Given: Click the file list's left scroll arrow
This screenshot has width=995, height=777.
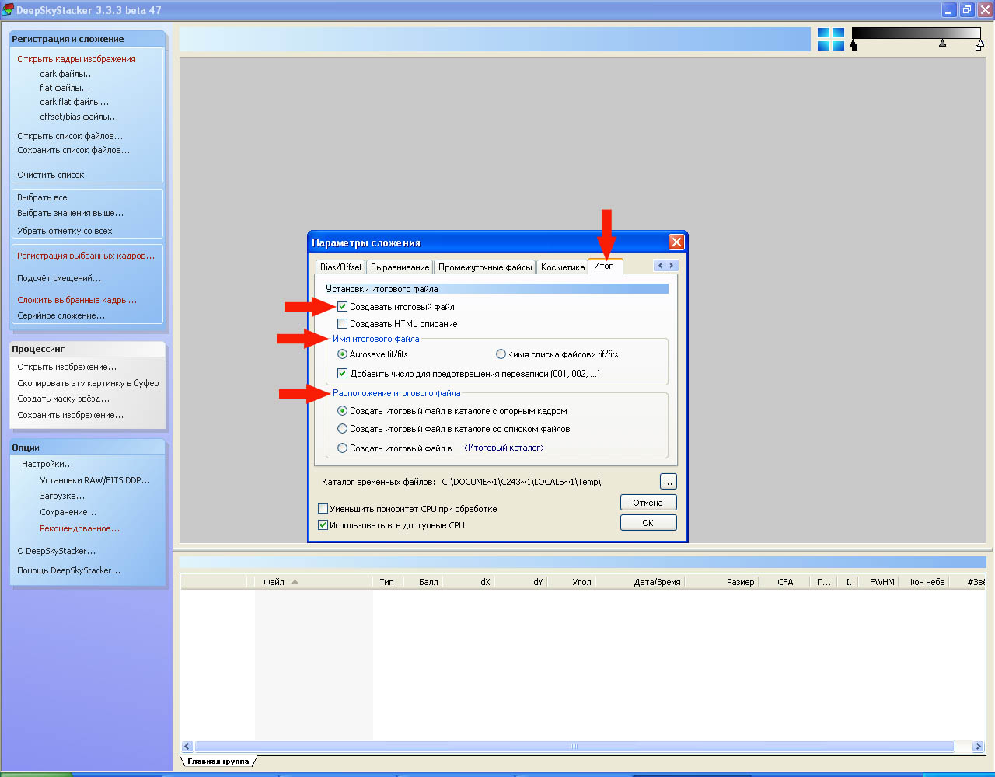Looking at the screenshot, I should (x=187, y=747).
